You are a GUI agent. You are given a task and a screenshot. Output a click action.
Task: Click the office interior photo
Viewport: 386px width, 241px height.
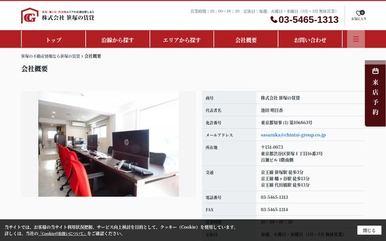(x=109, y=144)
